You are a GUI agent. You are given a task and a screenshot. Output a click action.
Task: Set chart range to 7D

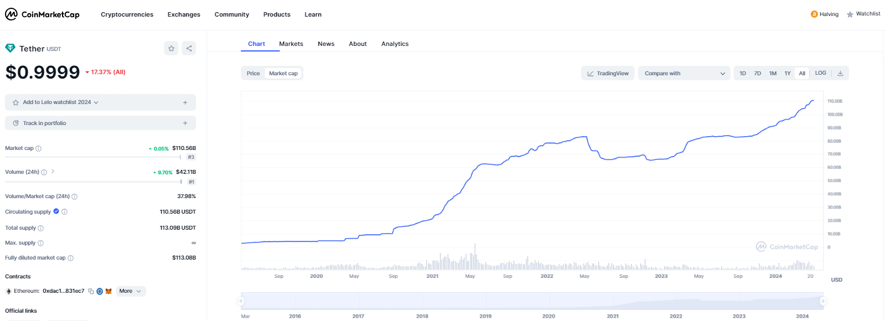(x=757, y=73)
